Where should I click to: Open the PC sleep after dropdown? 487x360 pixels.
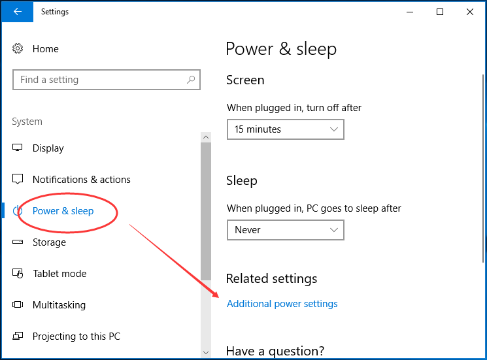(286, 230)
